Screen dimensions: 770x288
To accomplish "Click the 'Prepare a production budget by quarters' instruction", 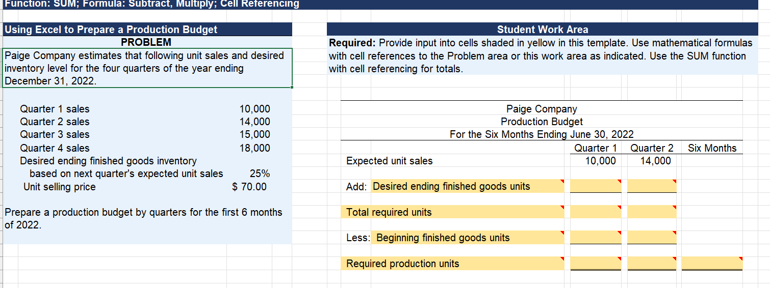I will (143, 218).
